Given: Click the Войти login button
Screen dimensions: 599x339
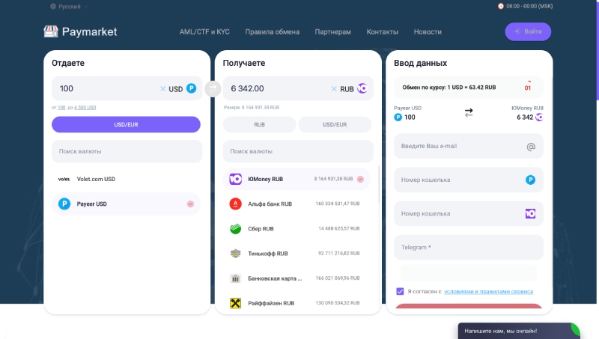Looking at the screenshot, I should pyautogui.click(x=528, y=31).
